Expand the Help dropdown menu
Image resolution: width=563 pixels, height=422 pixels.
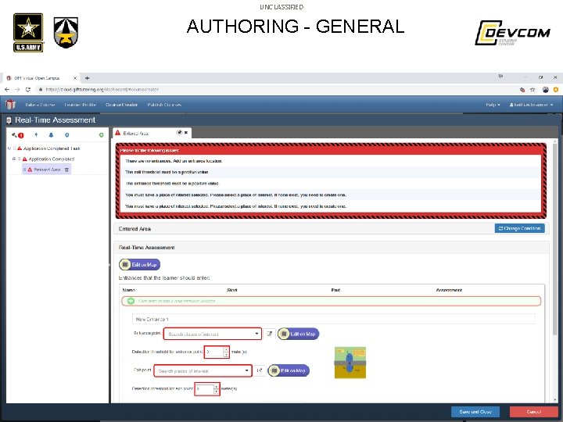click(x=493, y=105)
